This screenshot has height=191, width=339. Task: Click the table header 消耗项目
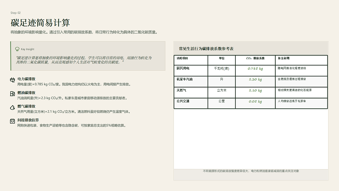coord(182,58)
